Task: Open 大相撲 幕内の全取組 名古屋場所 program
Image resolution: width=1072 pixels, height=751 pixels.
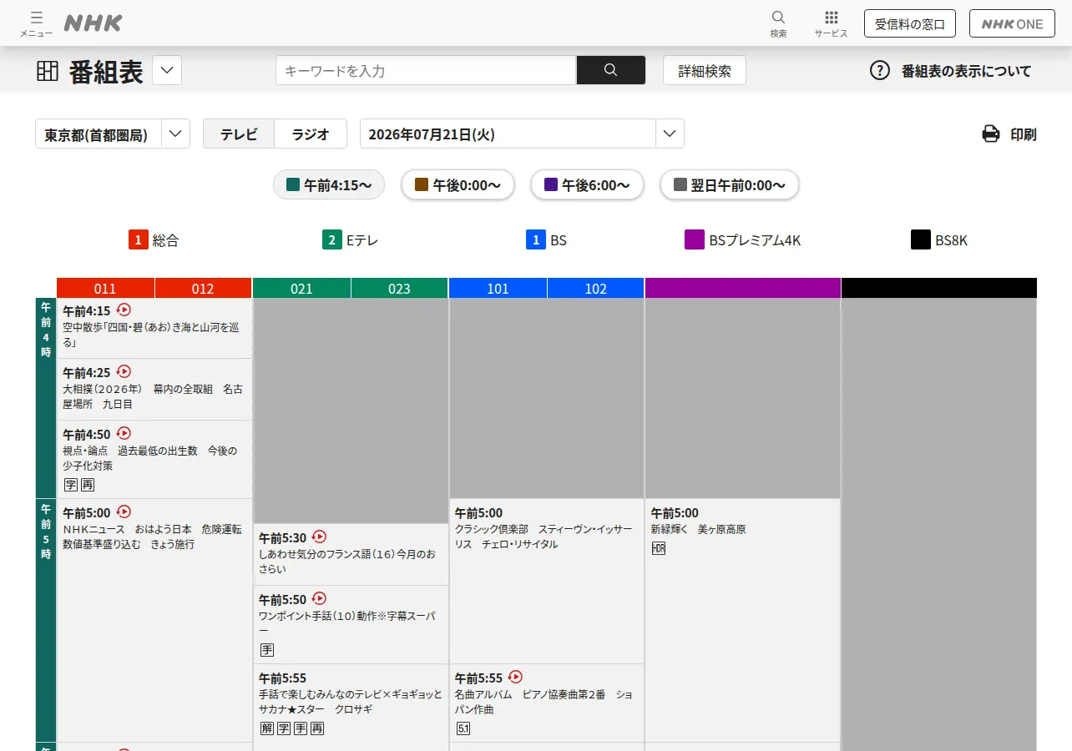Action: (x=154, y=389)
